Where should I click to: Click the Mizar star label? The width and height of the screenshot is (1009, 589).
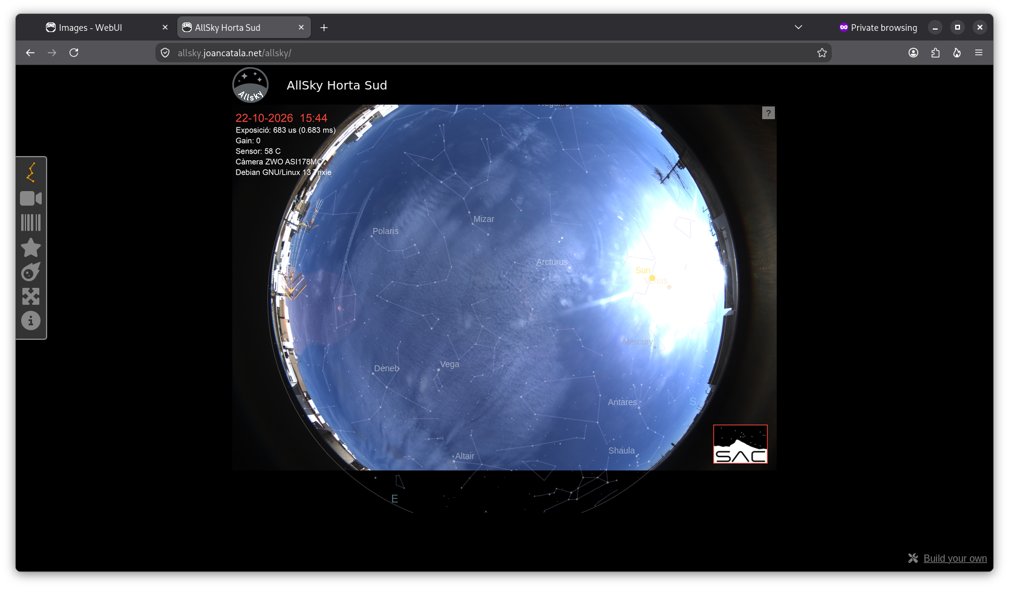pos(484,219)
